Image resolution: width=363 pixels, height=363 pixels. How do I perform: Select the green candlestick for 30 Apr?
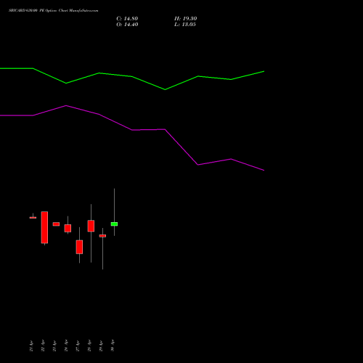(114, 224)
